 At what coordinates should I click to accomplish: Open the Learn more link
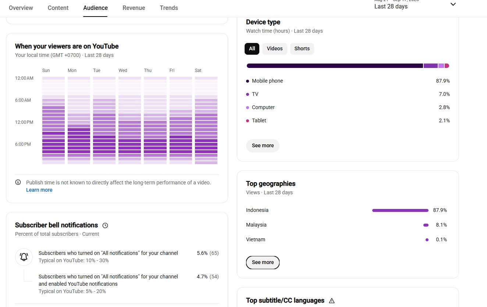(x=39, y=190)
